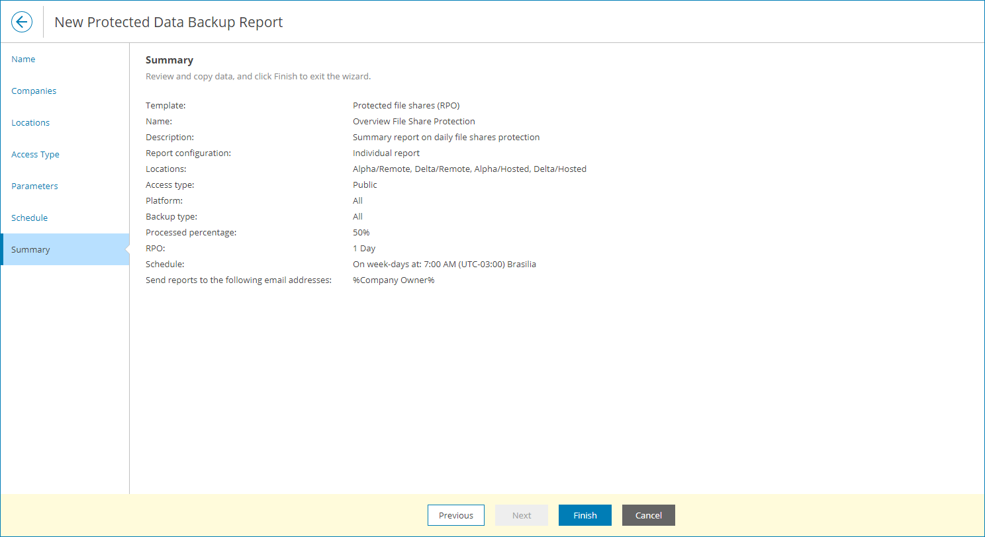Select the highlighted Summary step
Screen dimensions: 985x537
[x=30, y=249]
